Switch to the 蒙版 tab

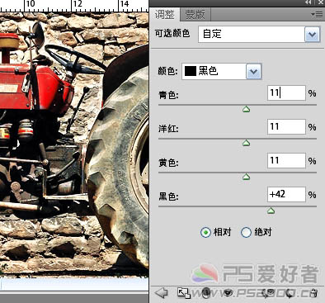(x=195, y=14)
